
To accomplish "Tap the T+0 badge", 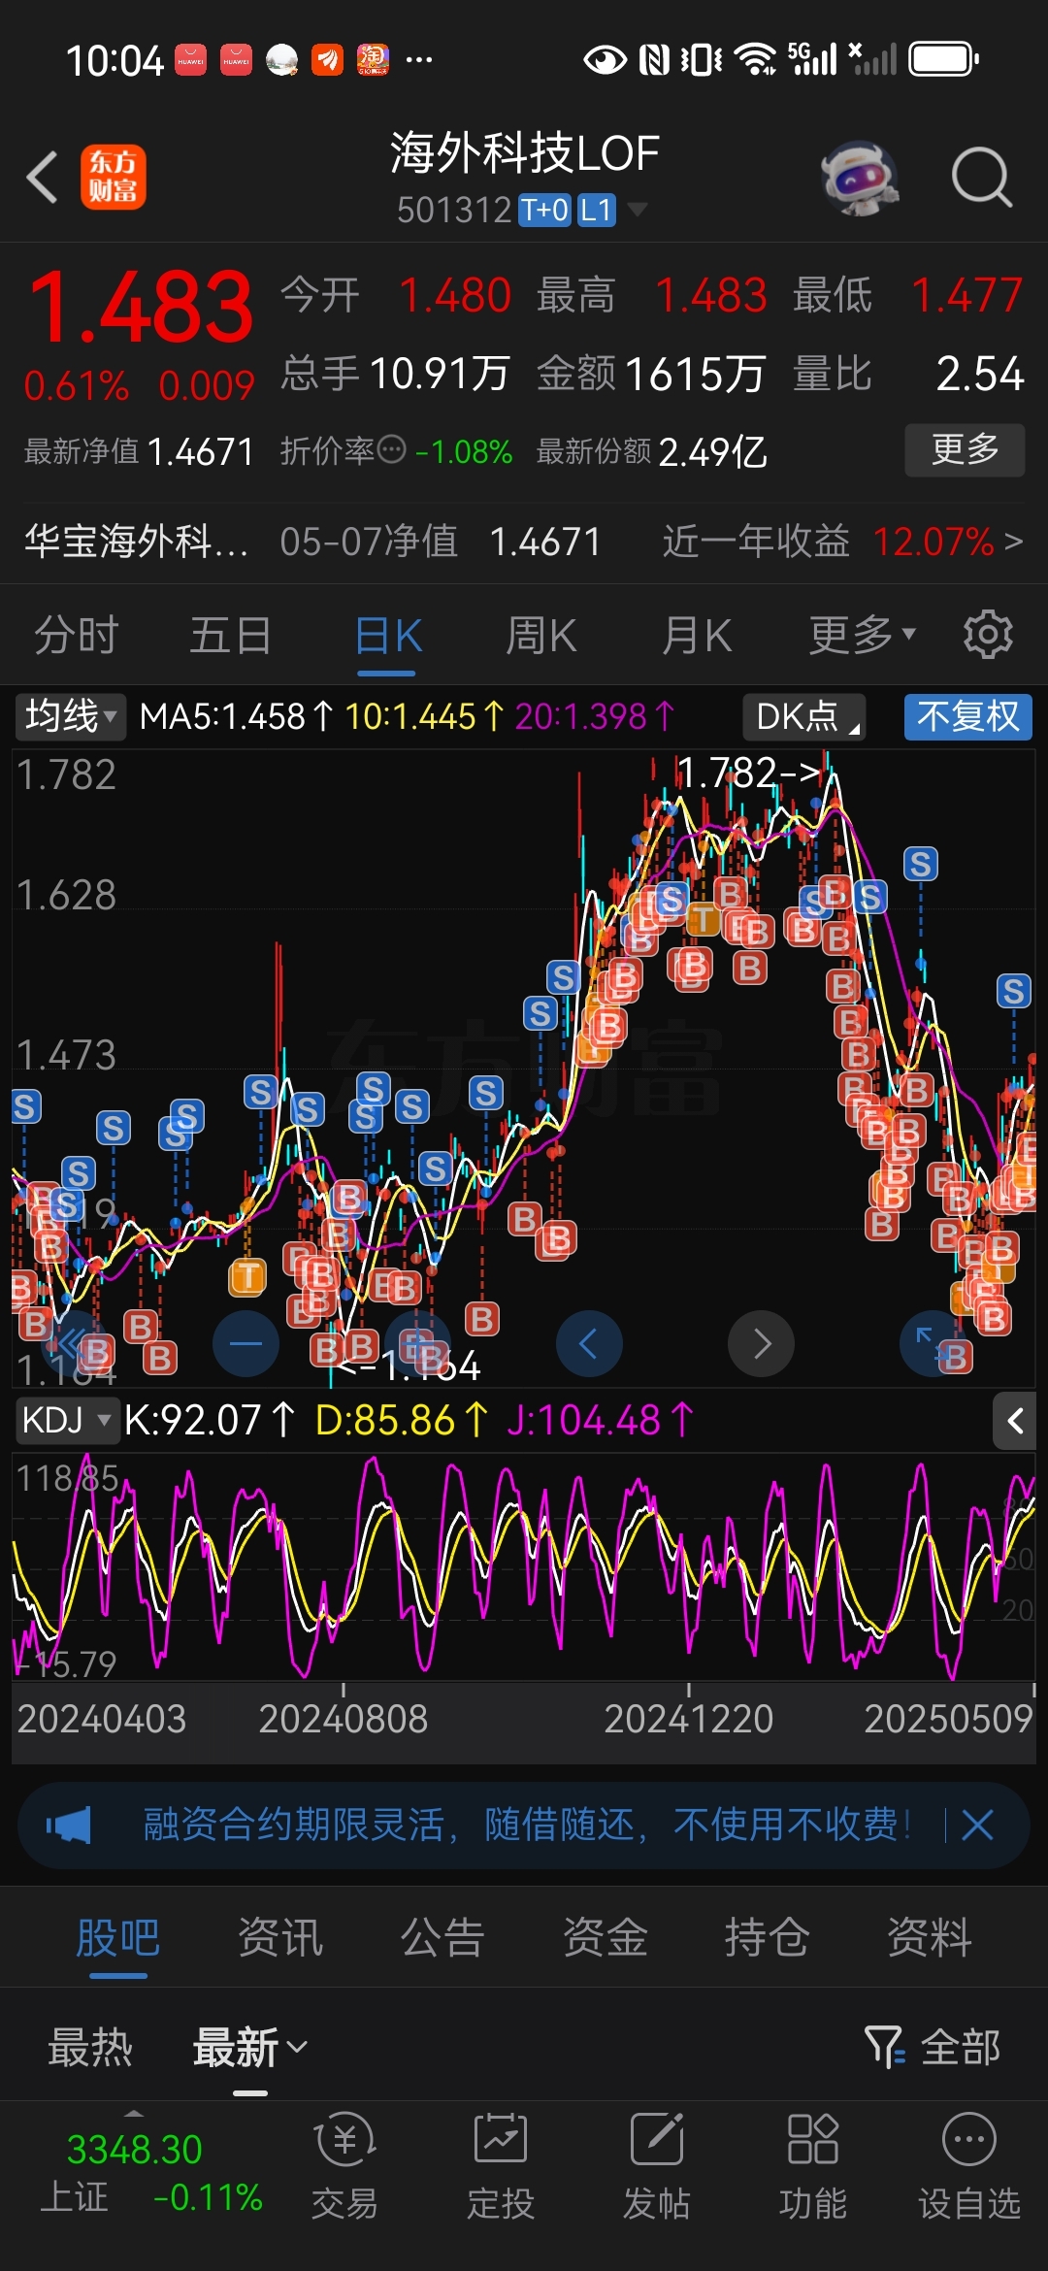I will 544,210.
